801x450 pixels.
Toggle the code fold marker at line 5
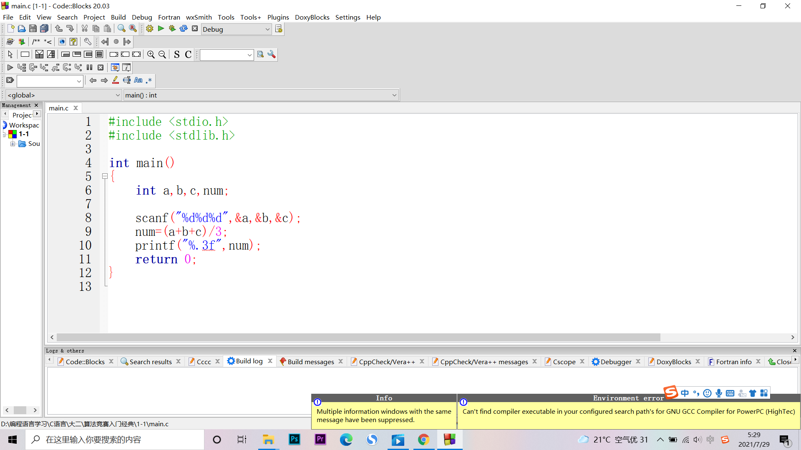(105, 176)
